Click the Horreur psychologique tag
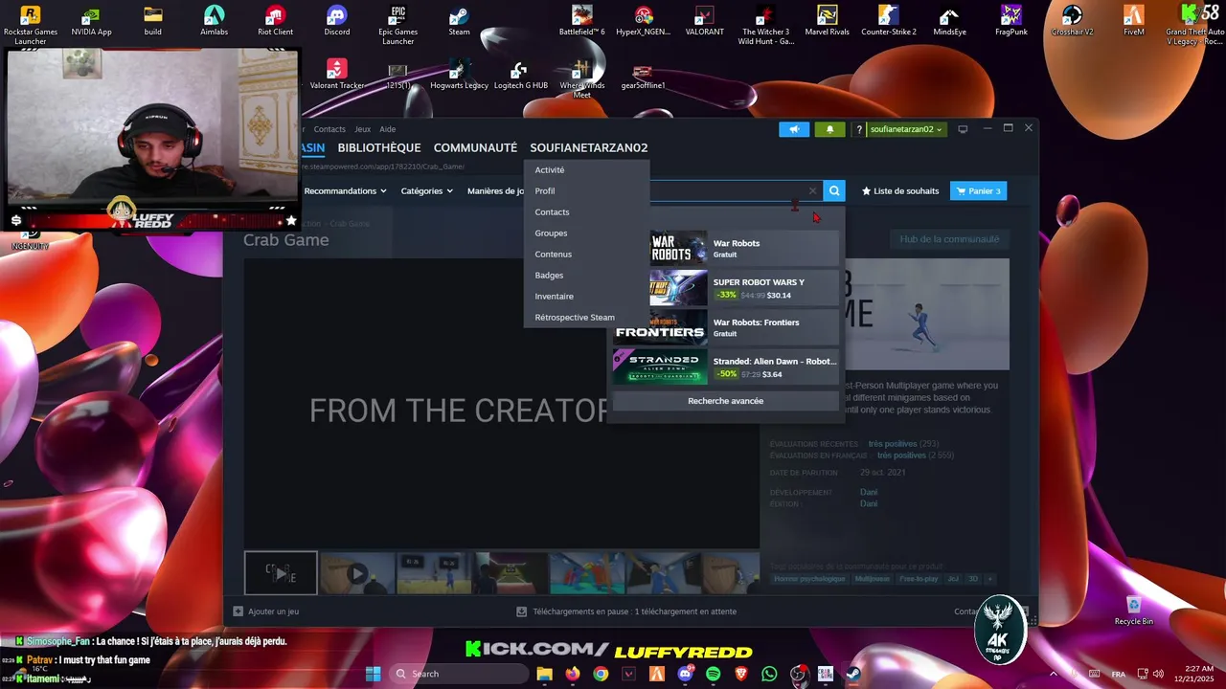Viewport: 1226px width, 689px height. 810,579
